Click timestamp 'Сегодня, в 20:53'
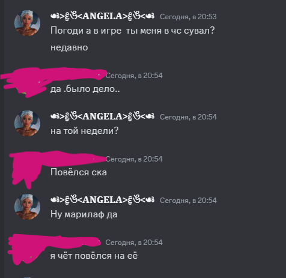The height and width of the screenshot is (278, 286). 188,17
